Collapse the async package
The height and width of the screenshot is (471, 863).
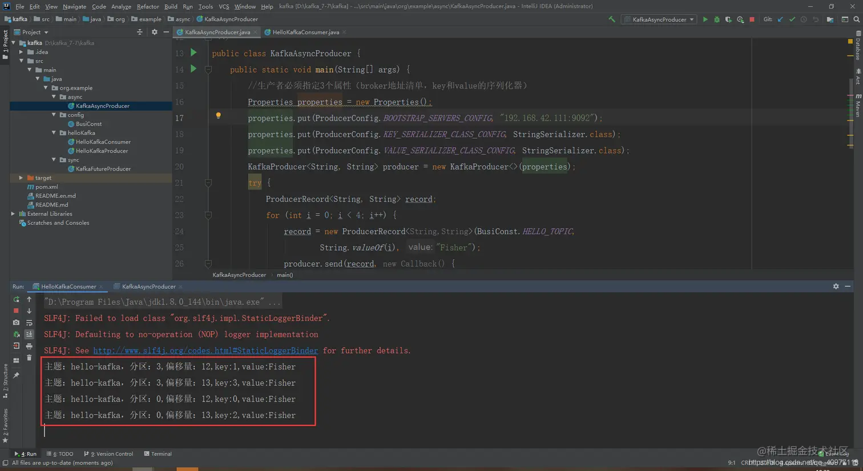coord(54,97)
